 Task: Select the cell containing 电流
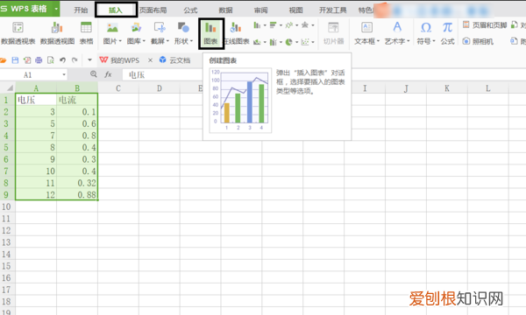[x=77, y=100]
